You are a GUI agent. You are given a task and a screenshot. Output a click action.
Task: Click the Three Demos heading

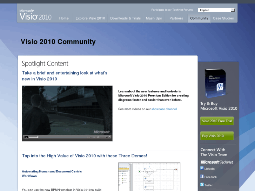point(85,156)
